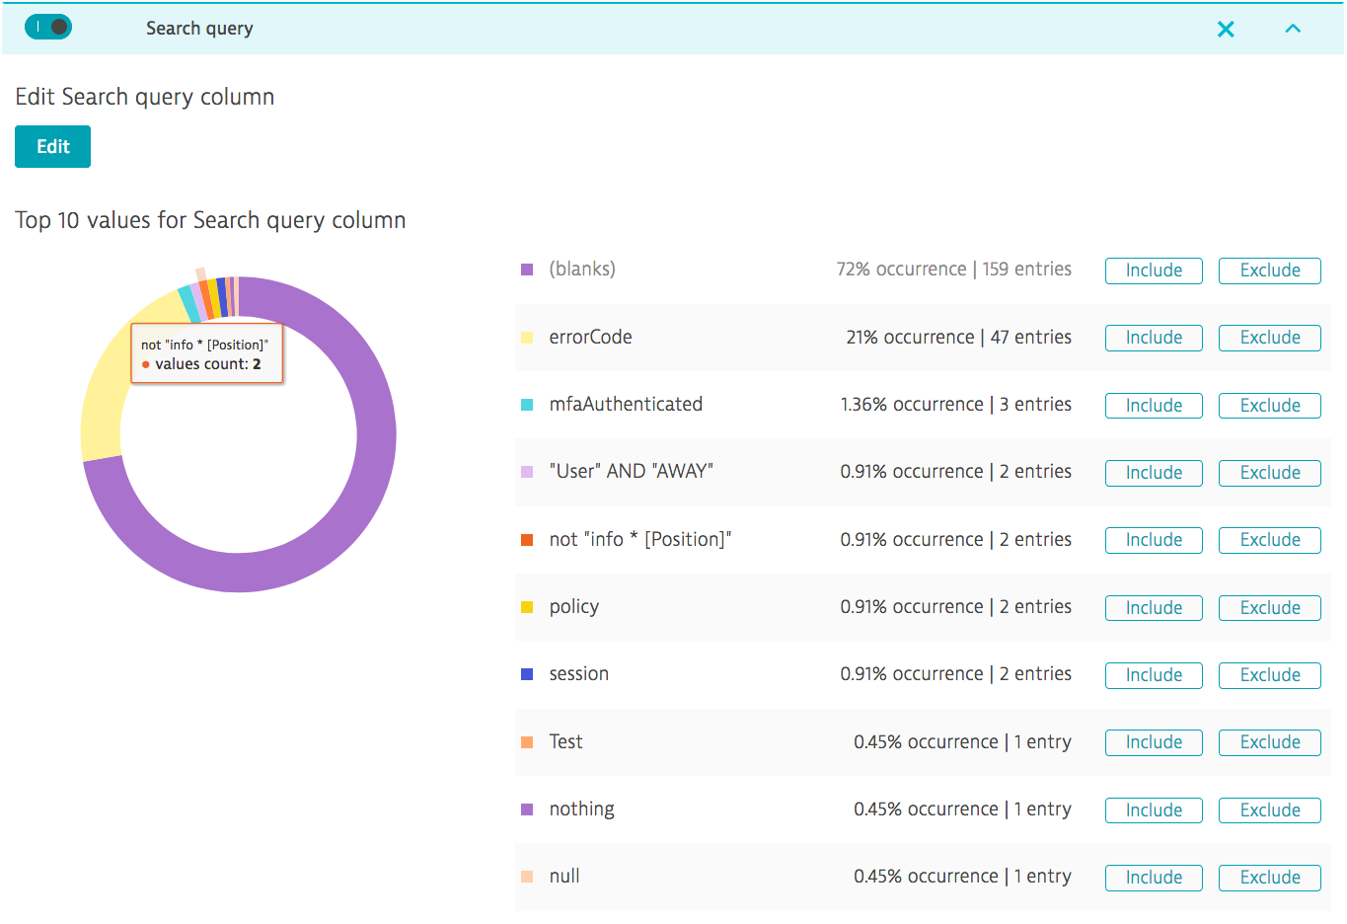Exclude not "info * [Position]" entries
Viewport: 1347px width, 924px height.
point(1270,540)
